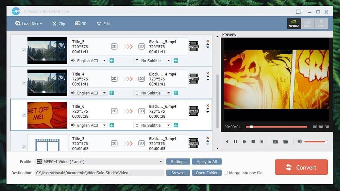Open the feedback message icon in title bar

[x=299, y=12]
